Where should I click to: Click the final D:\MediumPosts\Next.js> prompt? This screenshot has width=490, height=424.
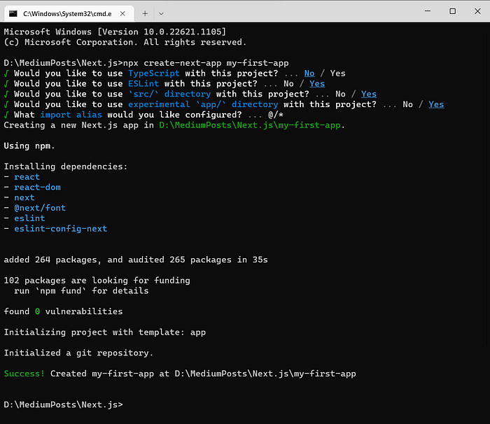tap(63, 404)
